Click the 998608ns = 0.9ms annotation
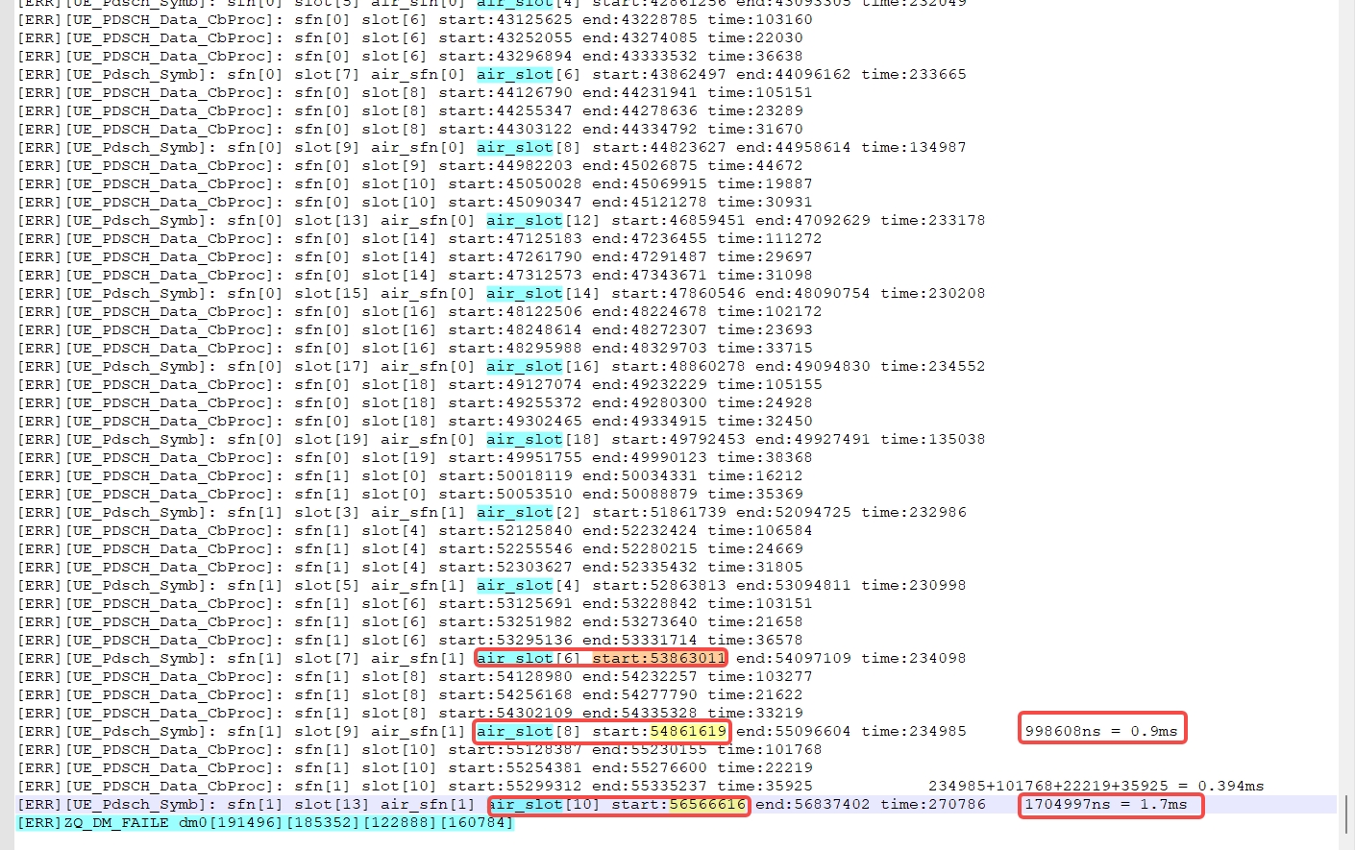Image resolution: width=1355 pixels, height=850 pixels. 1101,731
